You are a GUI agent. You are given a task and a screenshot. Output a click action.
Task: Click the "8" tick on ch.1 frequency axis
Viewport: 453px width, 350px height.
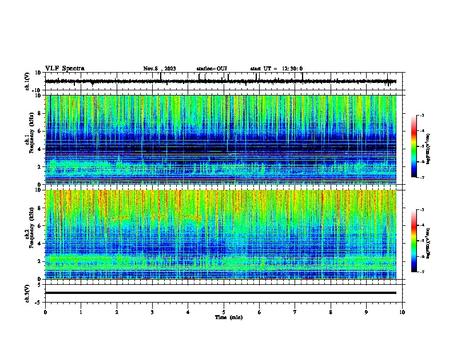tap(40, 113)
